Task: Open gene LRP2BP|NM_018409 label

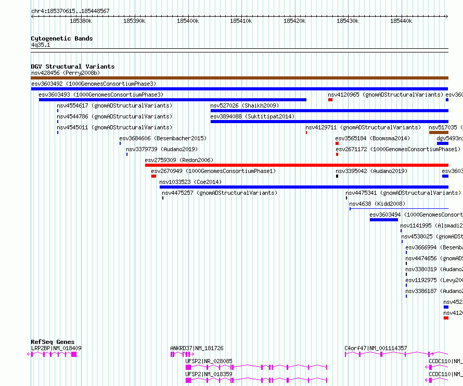Action: tap(56, 348)
